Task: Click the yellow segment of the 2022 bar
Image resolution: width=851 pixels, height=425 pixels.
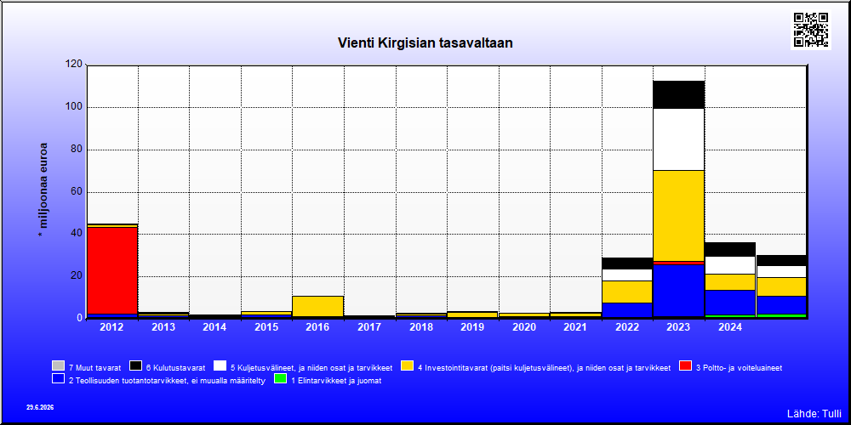Action: [627, 292]
